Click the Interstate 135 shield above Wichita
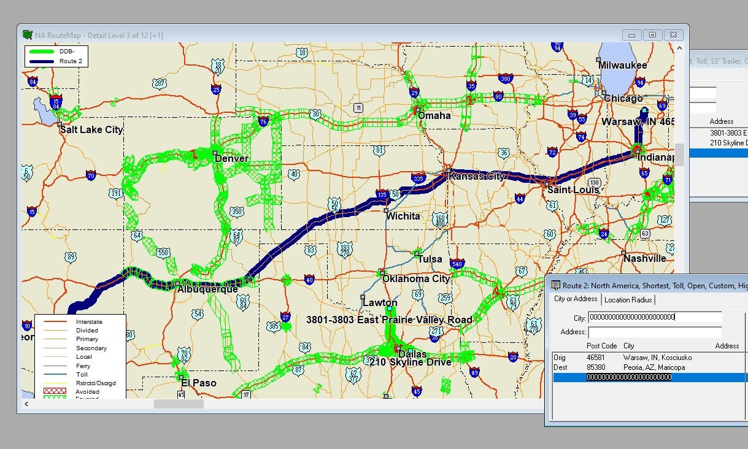 click(381, 194)
